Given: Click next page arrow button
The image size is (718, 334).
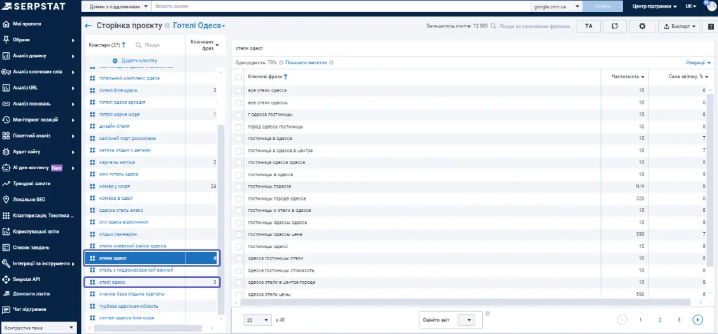Looking at the screenshot, I should 698,320.
